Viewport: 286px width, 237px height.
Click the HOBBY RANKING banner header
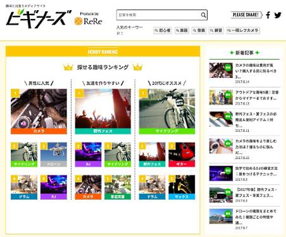[x=103, y=52]
